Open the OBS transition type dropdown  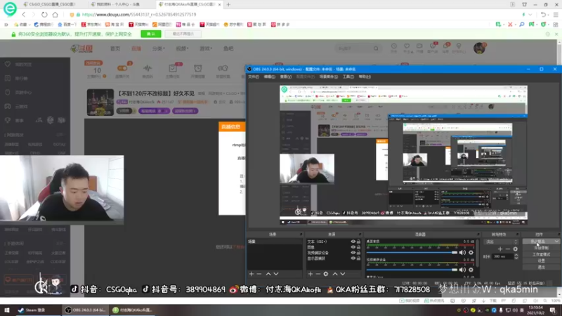[x=501, y=242]
